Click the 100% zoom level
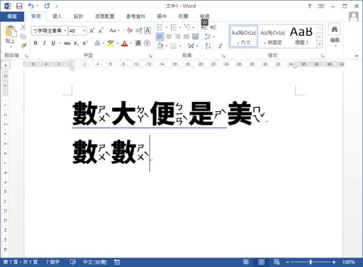This screenshot has width=363, height=267. 348,262
